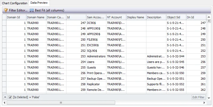Viewport: 213px width, 107px height.
Task: Click the Administrat... description cell
Action: (156, 56)
